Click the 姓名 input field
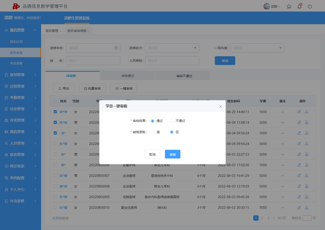Screen dimensions: 325x230 (x=93, y=61)
